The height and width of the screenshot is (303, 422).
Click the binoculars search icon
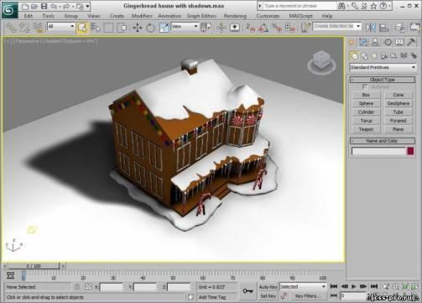coord(341,6)
